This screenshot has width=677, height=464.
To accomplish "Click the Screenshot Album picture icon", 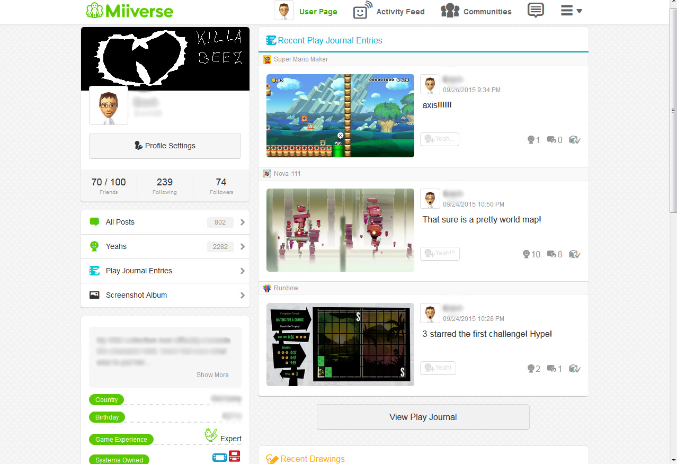I will pyautogui.click(x=94, y=295).
